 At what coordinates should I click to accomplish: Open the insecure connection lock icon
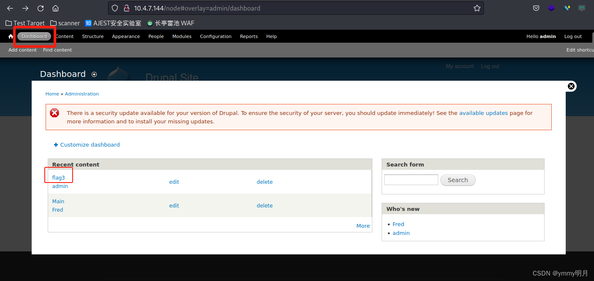click(x=126, y=8)
